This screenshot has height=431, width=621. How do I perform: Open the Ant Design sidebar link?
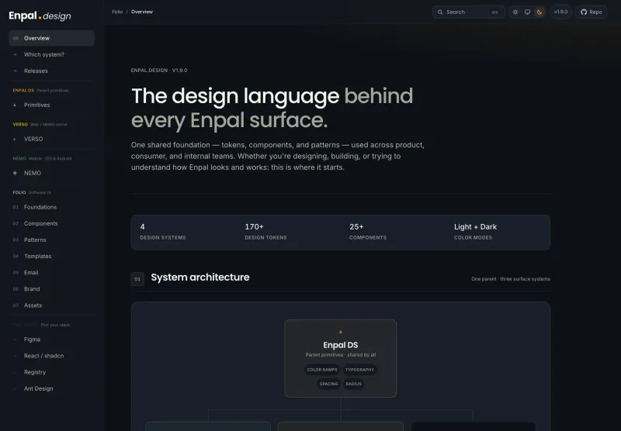(x=51, y=388)
